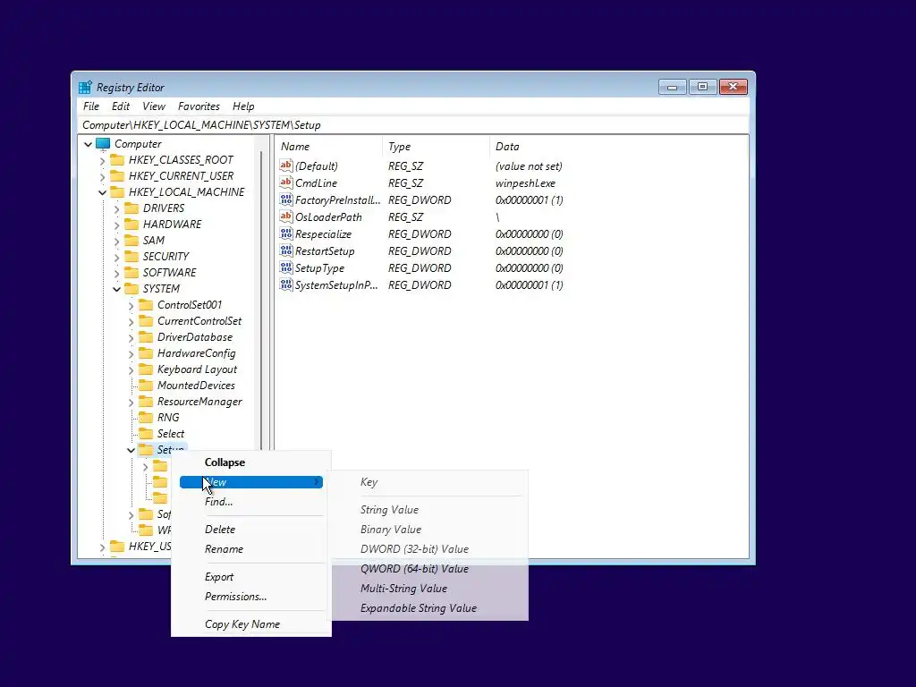Viewport: 916px width, 687px height.
Task: Click the DWORD icon beside RestartSetup
Action: pos(285,250)
